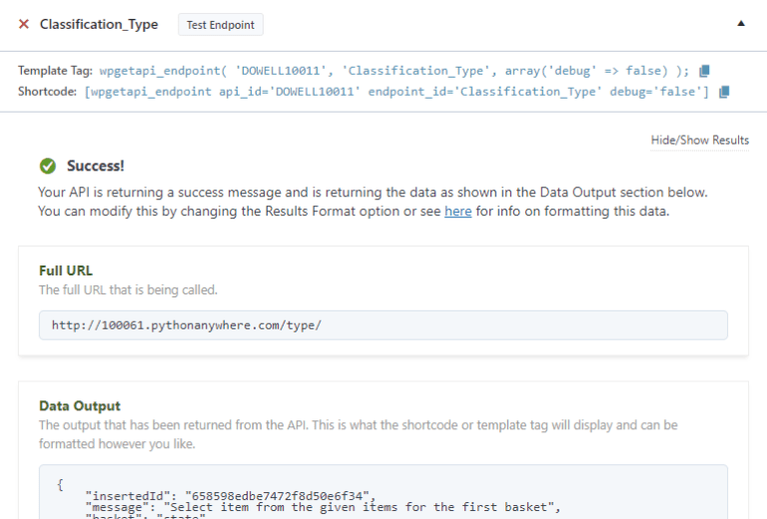The width and height of the screenshot is (767, 519).
Task: Copy the Shortcode using its copy icon
Action: coord(724,92)
